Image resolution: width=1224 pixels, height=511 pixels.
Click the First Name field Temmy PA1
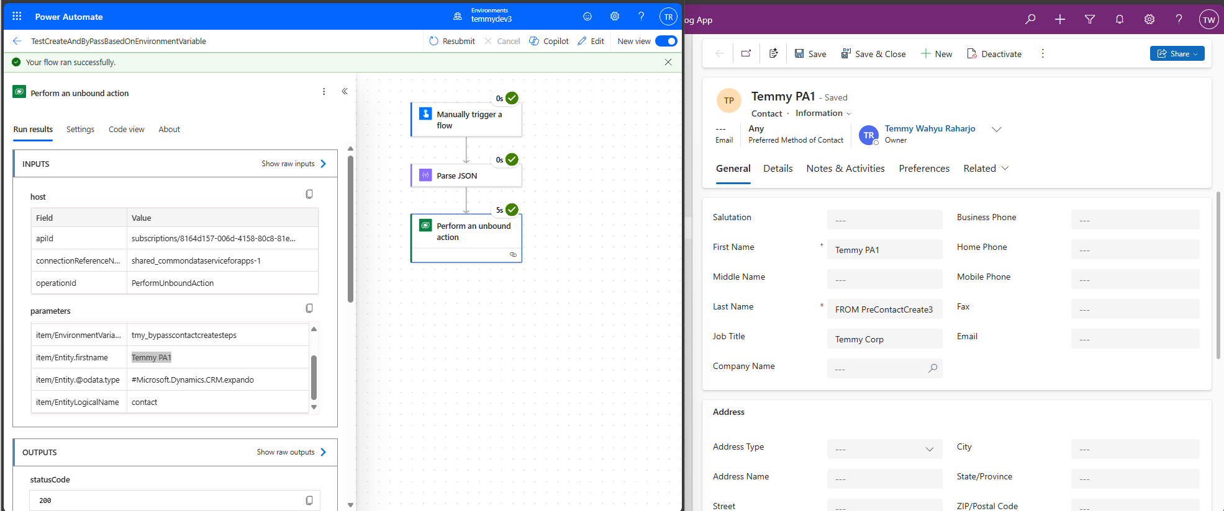click(885, 250)
